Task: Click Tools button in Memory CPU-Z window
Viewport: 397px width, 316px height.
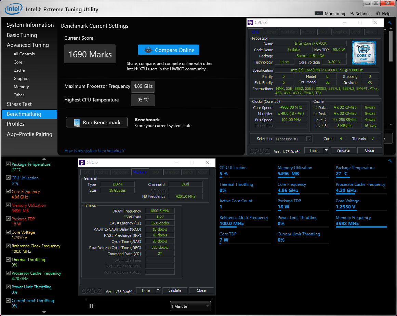Action: [x=146, y=290]
